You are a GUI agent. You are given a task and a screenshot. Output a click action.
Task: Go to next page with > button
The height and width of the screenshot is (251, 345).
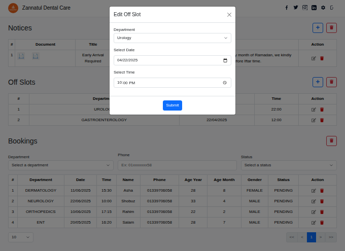(x=321, y=237)
